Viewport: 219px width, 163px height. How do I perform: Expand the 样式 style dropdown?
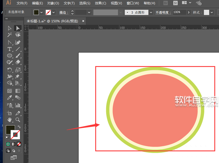pos(212,12)
